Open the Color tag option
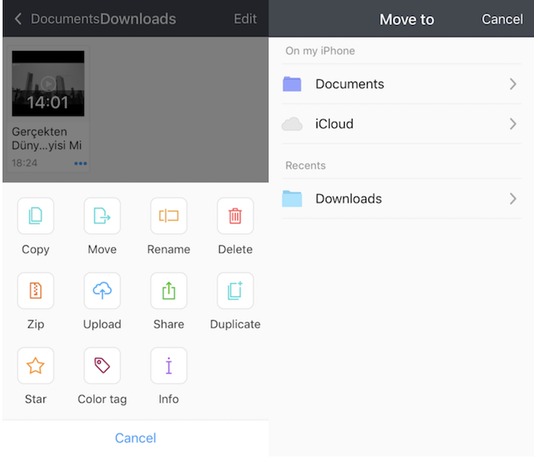 [x=102, y=366]
